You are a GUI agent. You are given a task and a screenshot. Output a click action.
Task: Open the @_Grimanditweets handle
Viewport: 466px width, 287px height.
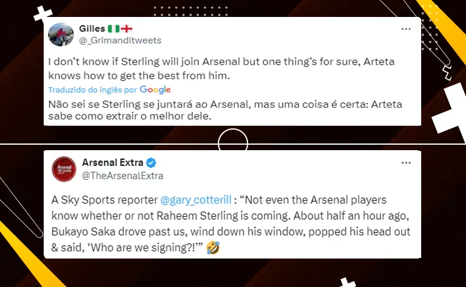(120, 40)
